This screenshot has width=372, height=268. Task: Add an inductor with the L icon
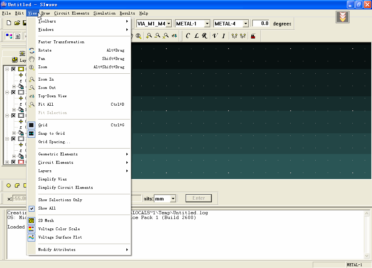pos(196,36)
